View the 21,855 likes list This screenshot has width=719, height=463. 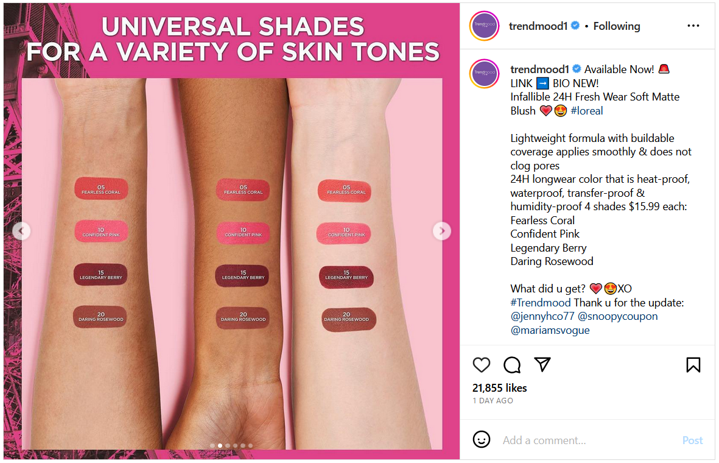499,387
